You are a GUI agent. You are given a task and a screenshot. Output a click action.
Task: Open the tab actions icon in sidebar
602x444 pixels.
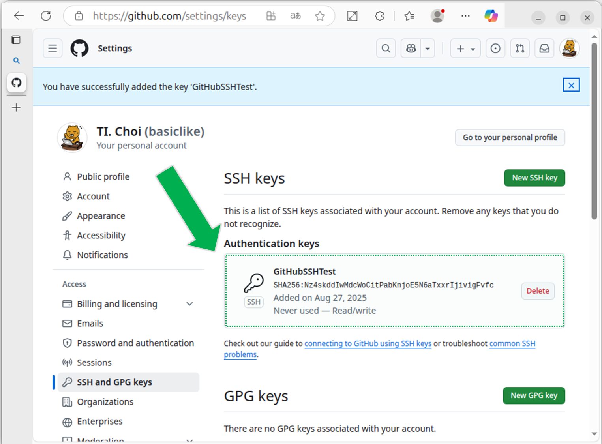point(16,40)
